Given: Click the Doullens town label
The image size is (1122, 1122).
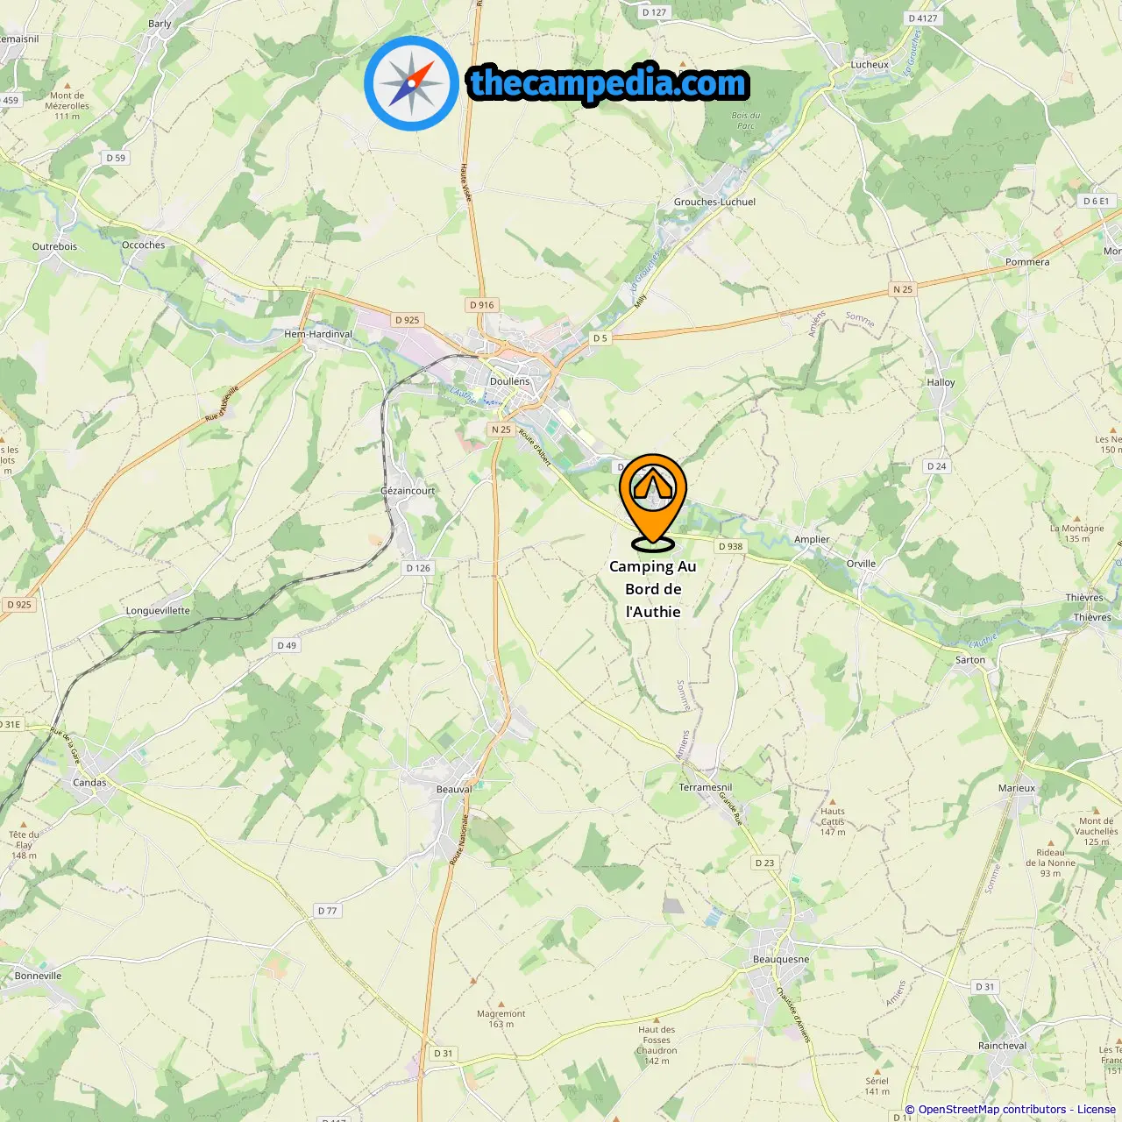Looking at the screenshot, I should [509, 381].
